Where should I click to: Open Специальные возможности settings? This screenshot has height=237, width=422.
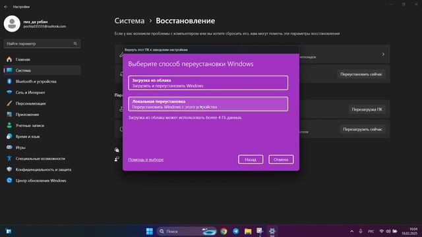pyautogui.click(x=42, y=159)
